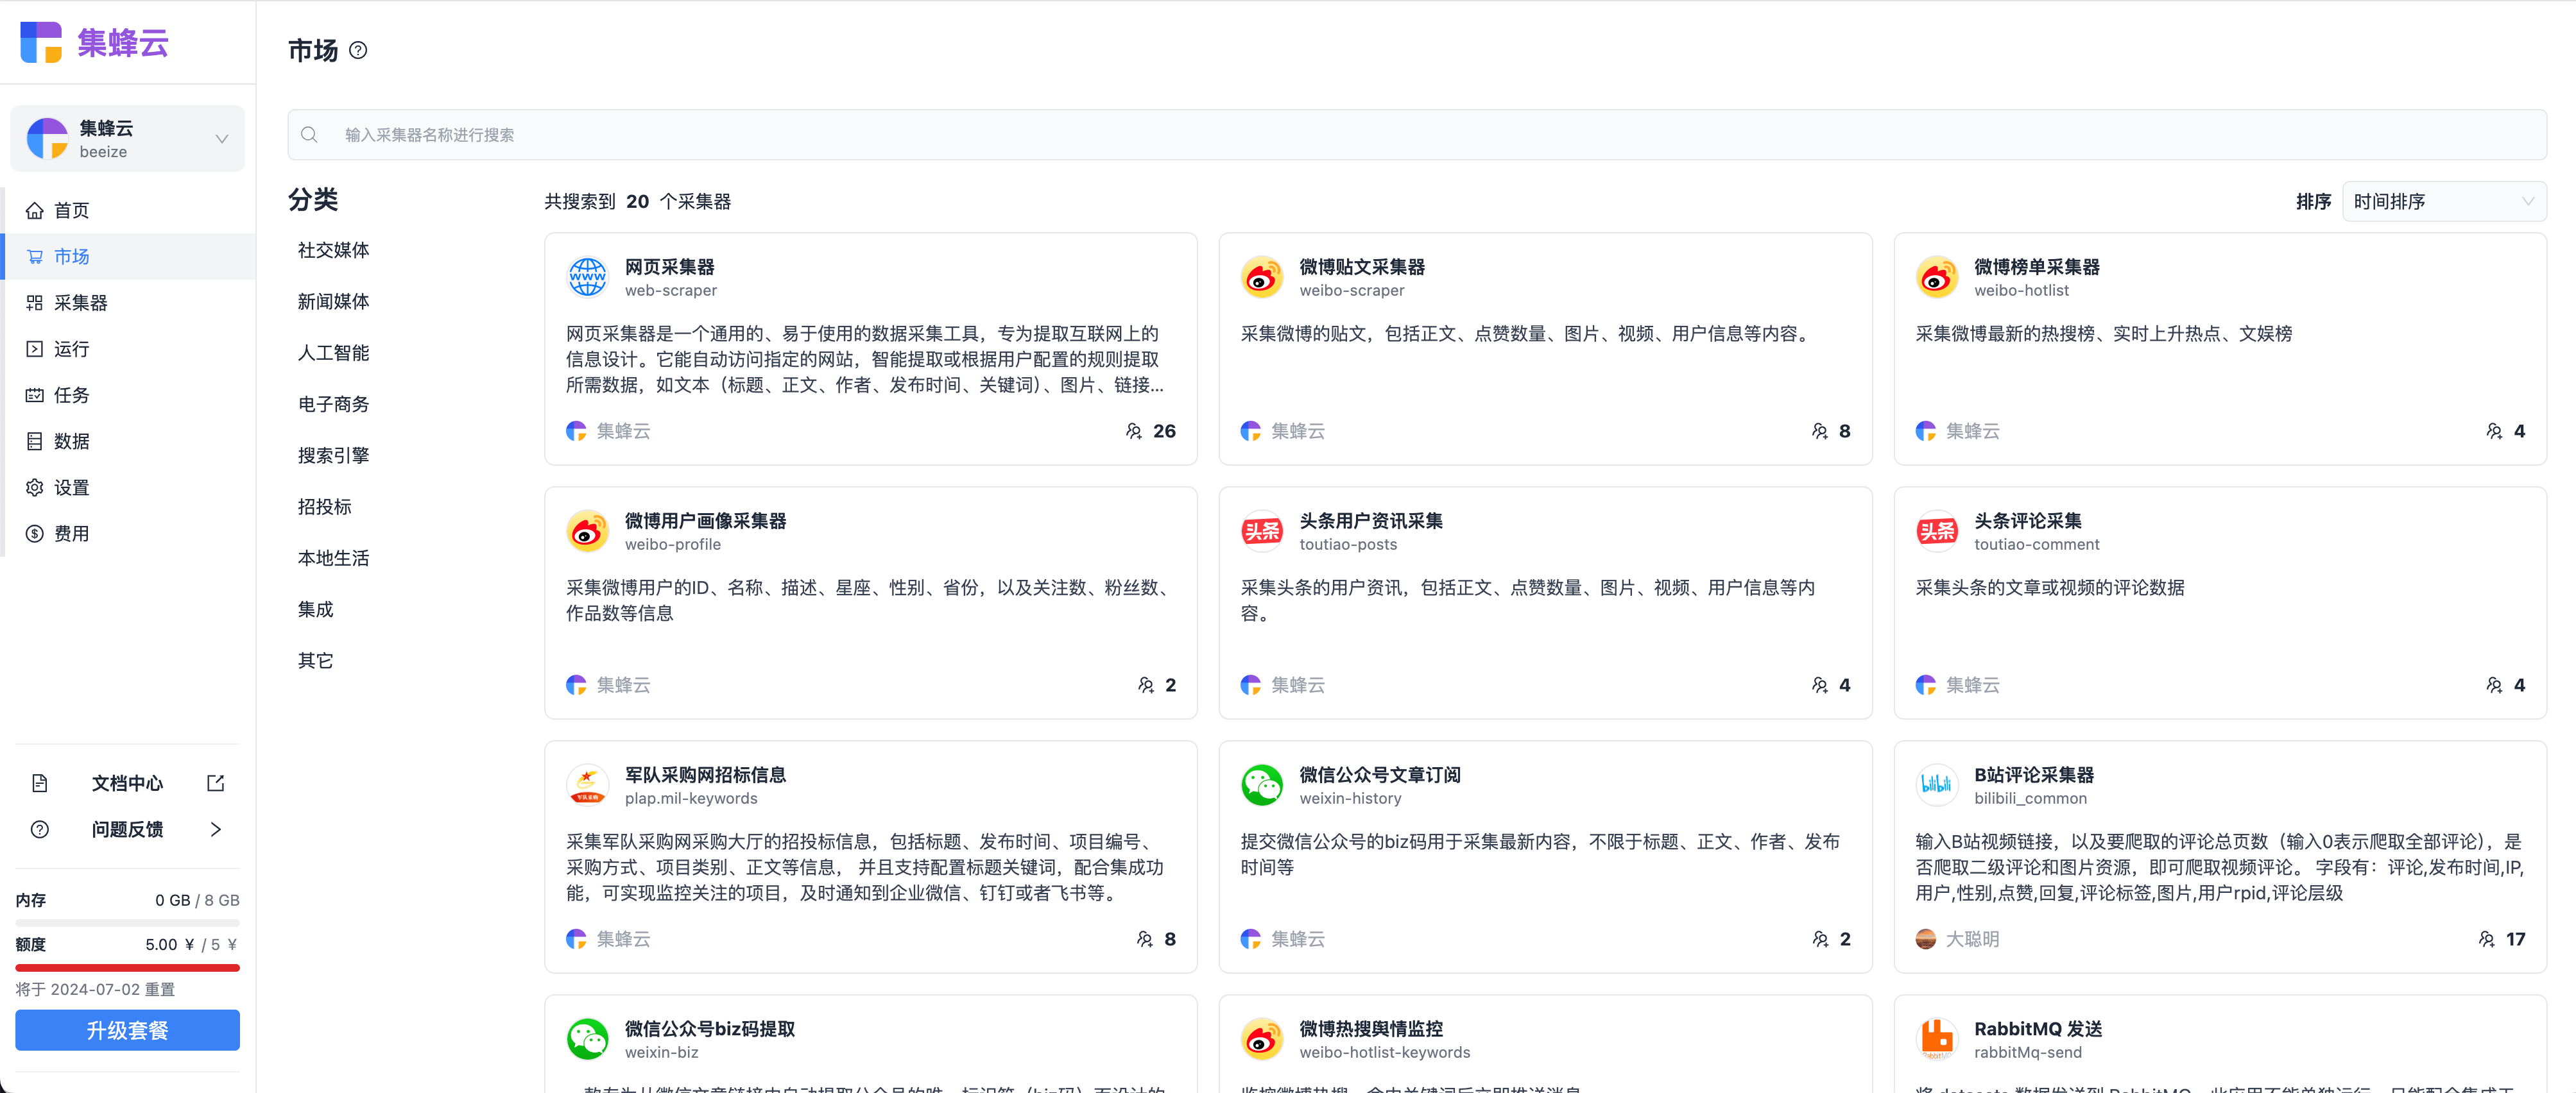Filter by 社交媒体 category
Image resolution: width=2576 pixels, height=1093 pixels.
334,250
